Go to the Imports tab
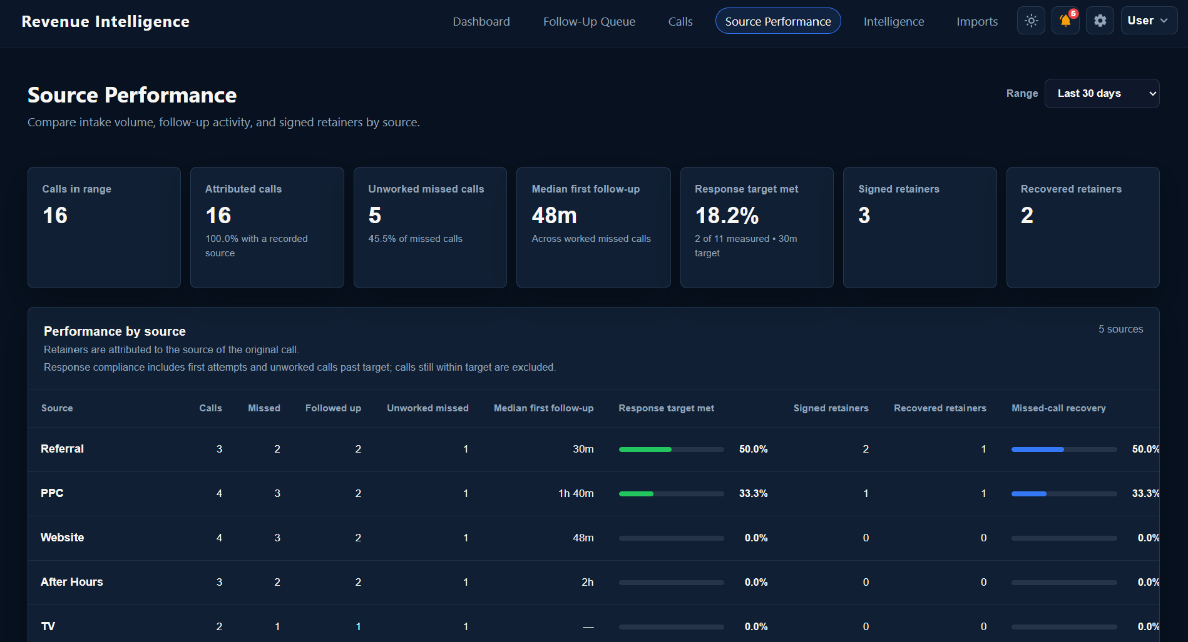The height and width of the screenshot is (642, 1188). click(x=977, y=21)
